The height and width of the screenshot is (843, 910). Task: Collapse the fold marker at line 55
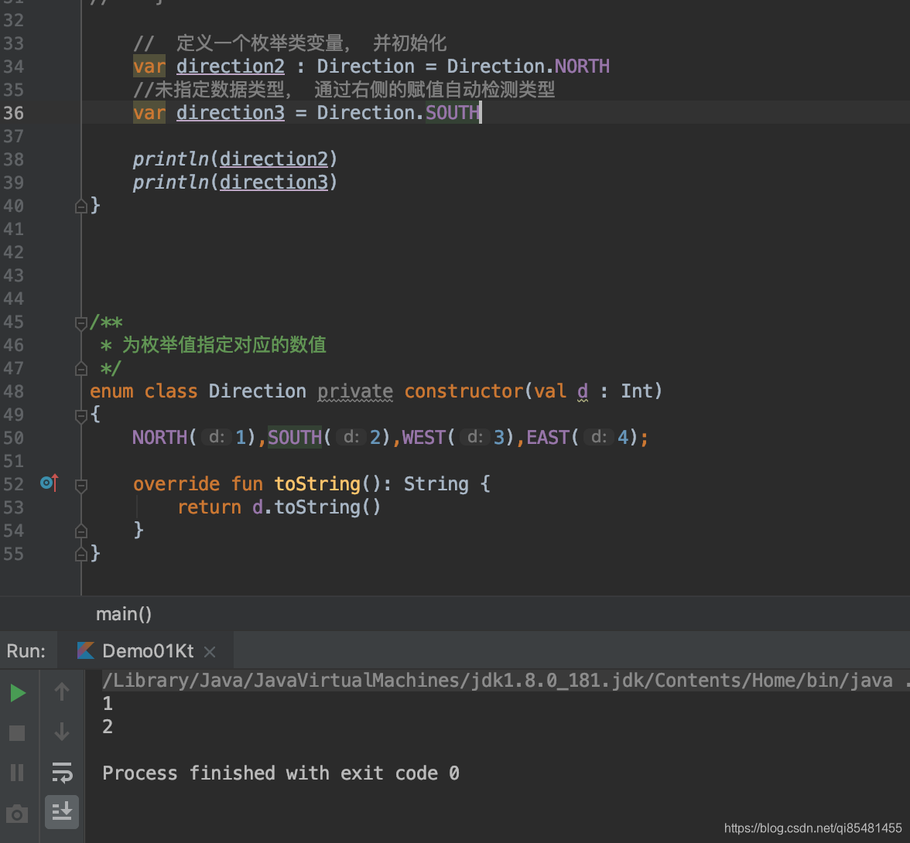point(81,554)
